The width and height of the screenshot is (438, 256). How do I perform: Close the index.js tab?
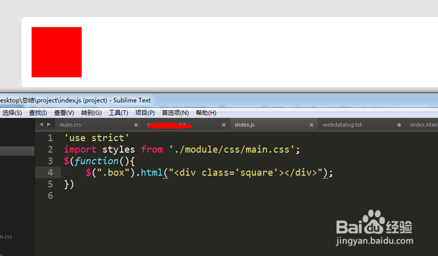coord(311,125)
